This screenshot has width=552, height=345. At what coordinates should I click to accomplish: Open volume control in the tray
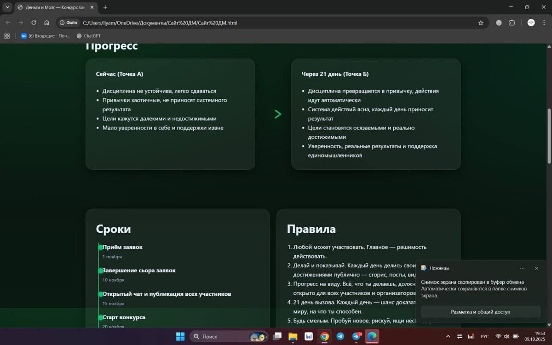tap(506, 336)
